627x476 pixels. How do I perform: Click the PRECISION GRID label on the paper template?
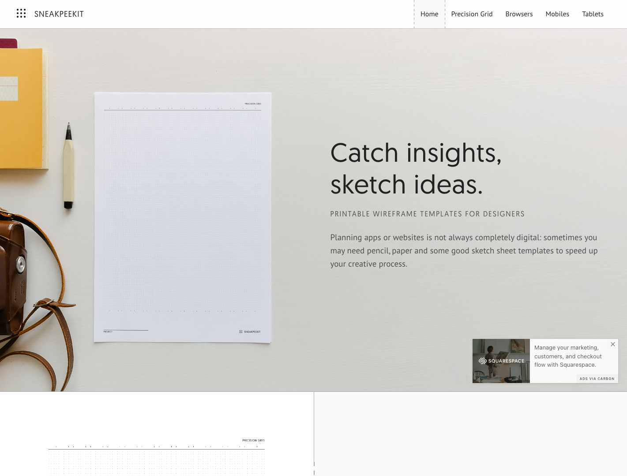coord(253,104)
